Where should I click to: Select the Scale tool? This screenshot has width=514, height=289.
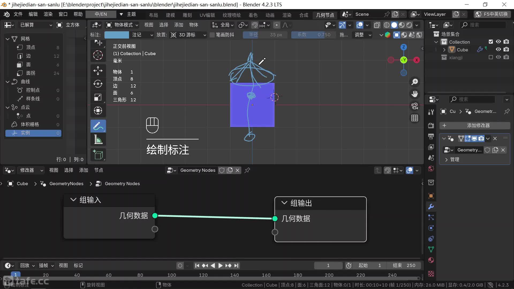pos(98,97)
